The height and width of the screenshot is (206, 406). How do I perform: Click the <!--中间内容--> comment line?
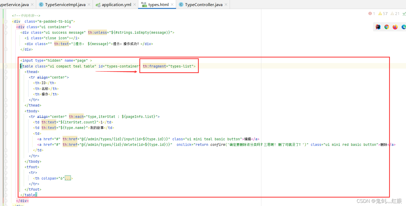[26, 16]
